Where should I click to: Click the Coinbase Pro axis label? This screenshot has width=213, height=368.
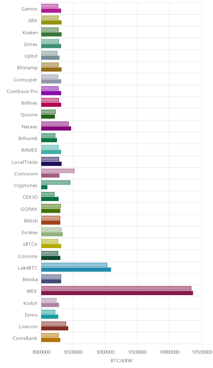(x=22, y=91)
